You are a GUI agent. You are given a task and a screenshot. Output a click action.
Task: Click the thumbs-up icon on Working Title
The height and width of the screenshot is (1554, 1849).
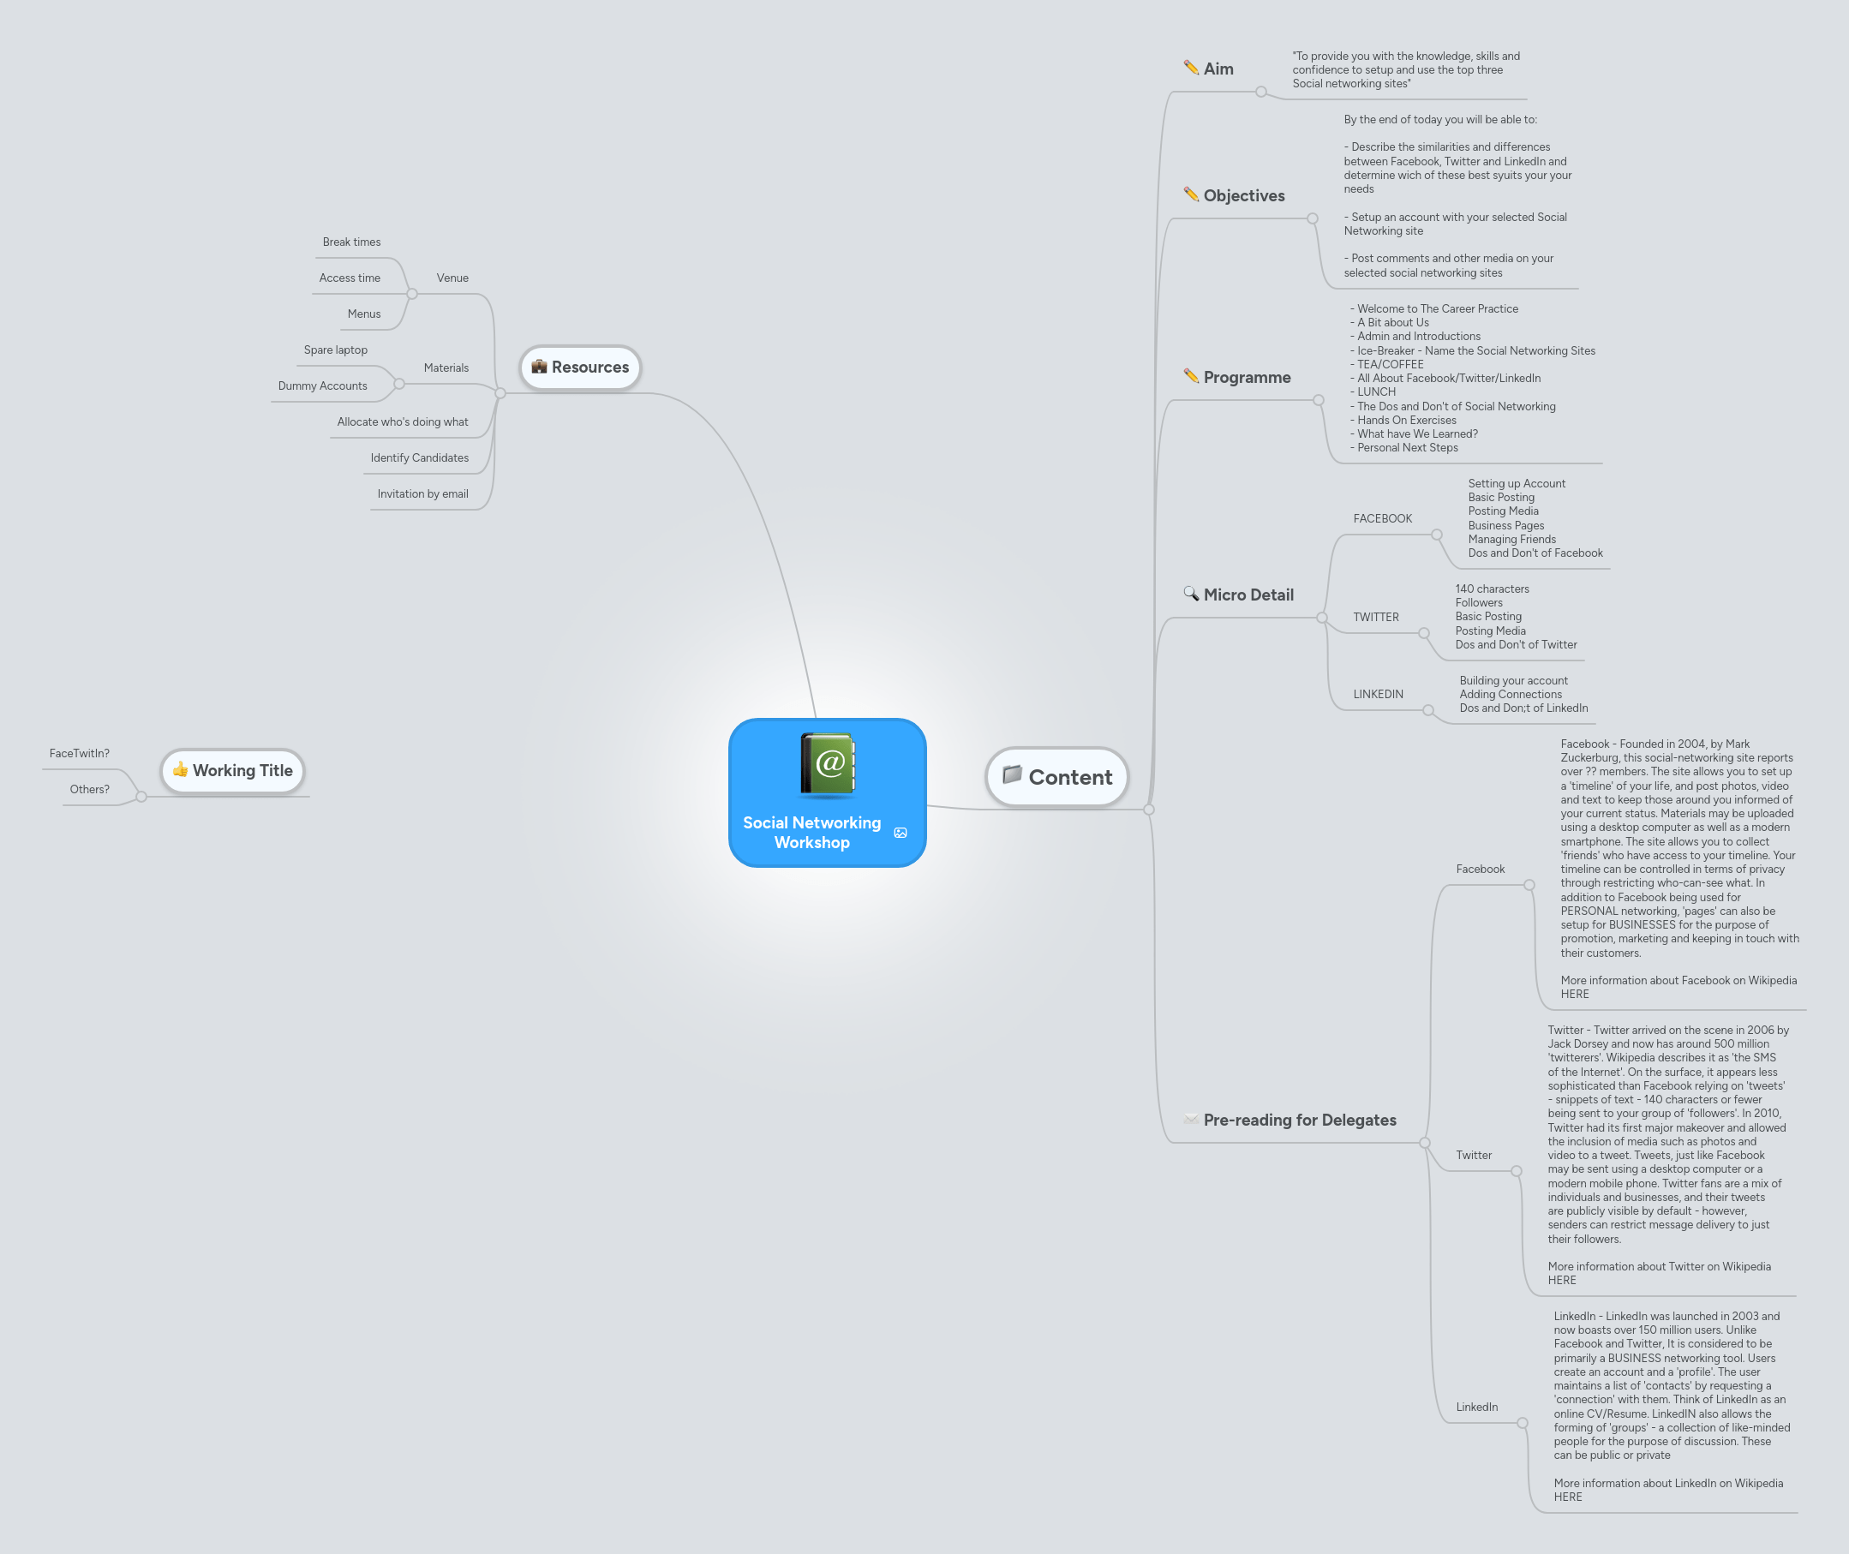click(x=181, y=770)
